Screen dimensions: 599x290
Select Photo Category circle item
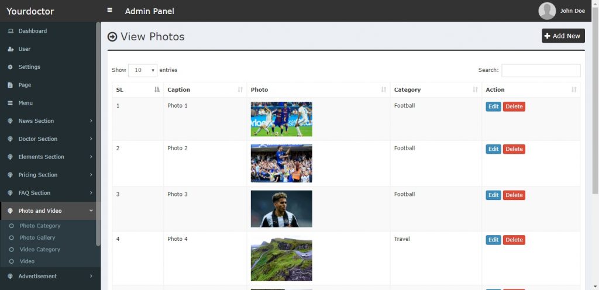[x=12, y=226]
